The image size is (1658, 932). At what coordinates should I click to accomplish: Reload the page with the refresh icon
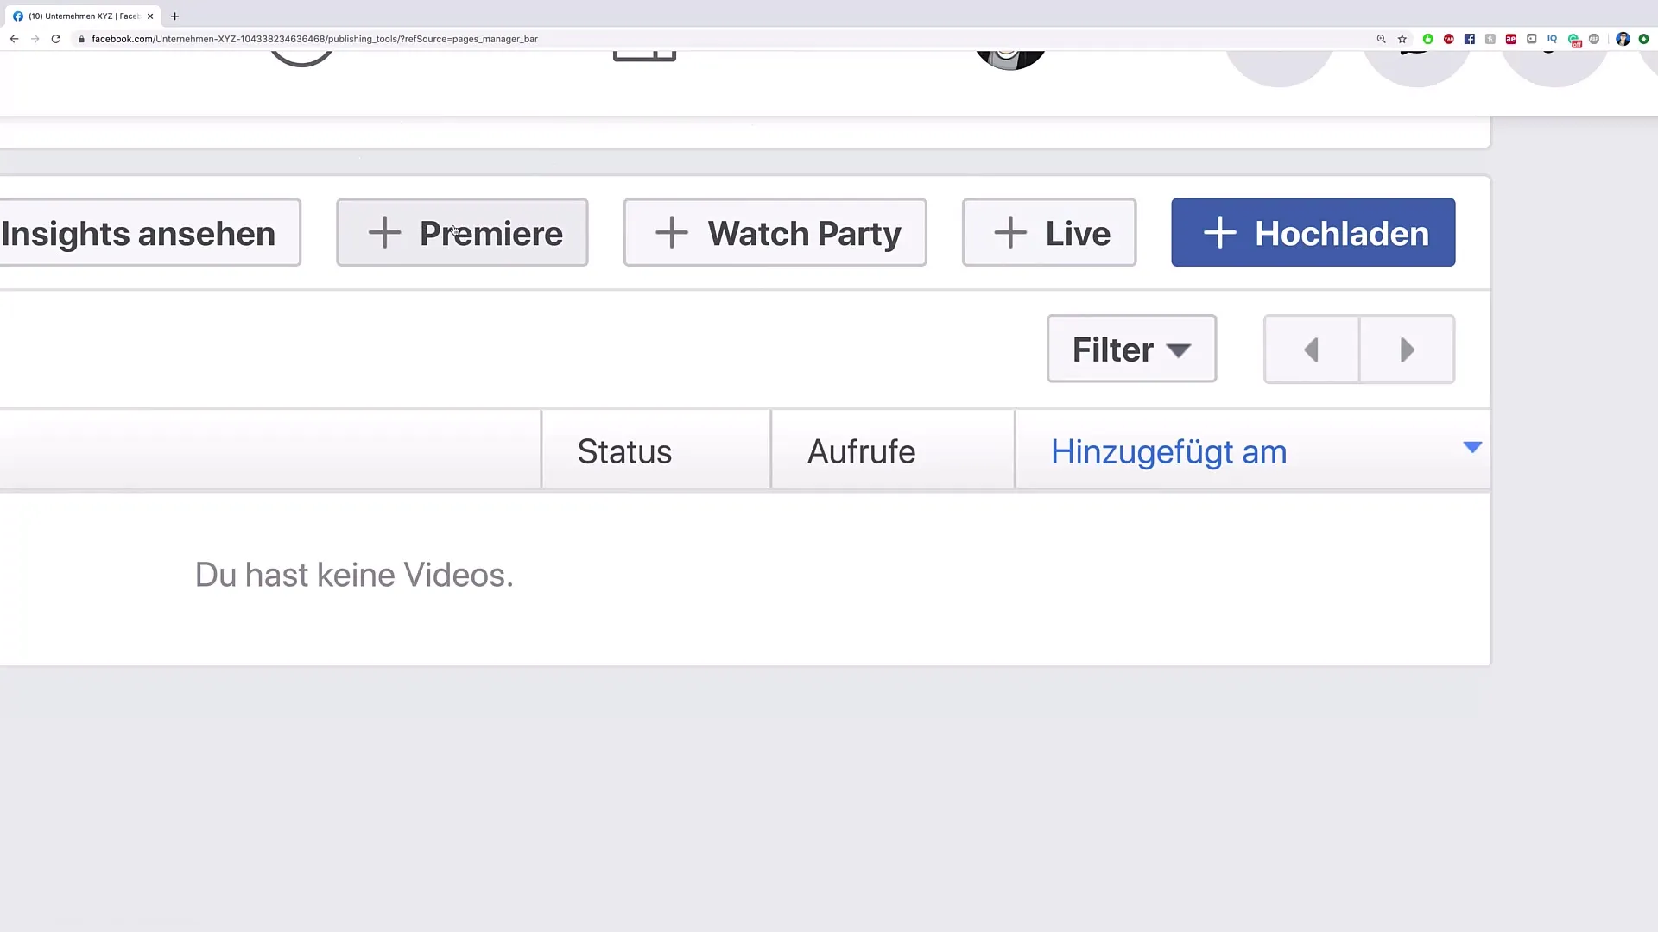pos(56,39)
